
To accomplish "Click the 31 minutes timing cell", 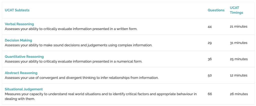I will pos(238,43).
